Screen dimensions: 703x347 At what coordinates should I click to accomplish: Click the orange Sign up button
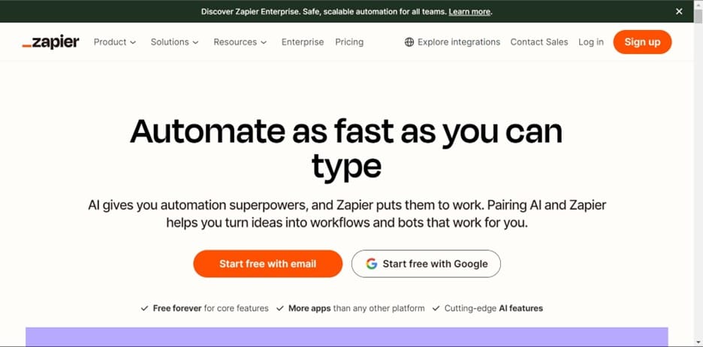(642, 42)
